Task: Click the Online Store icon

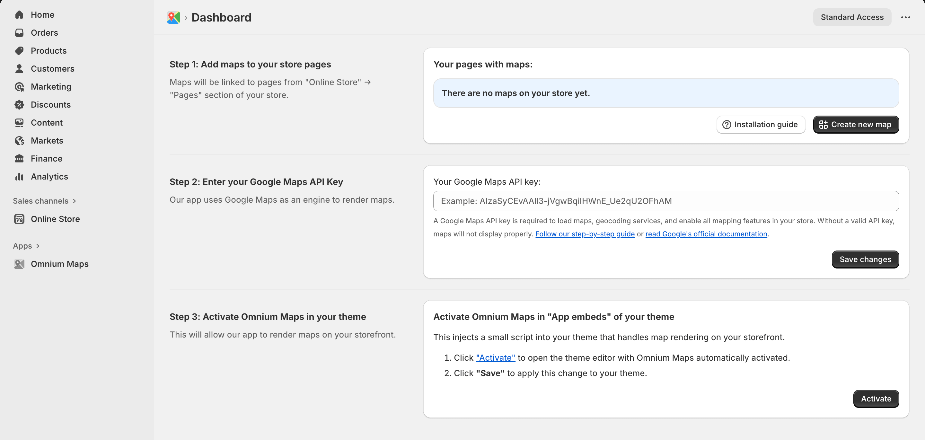Action: point(20,219)
